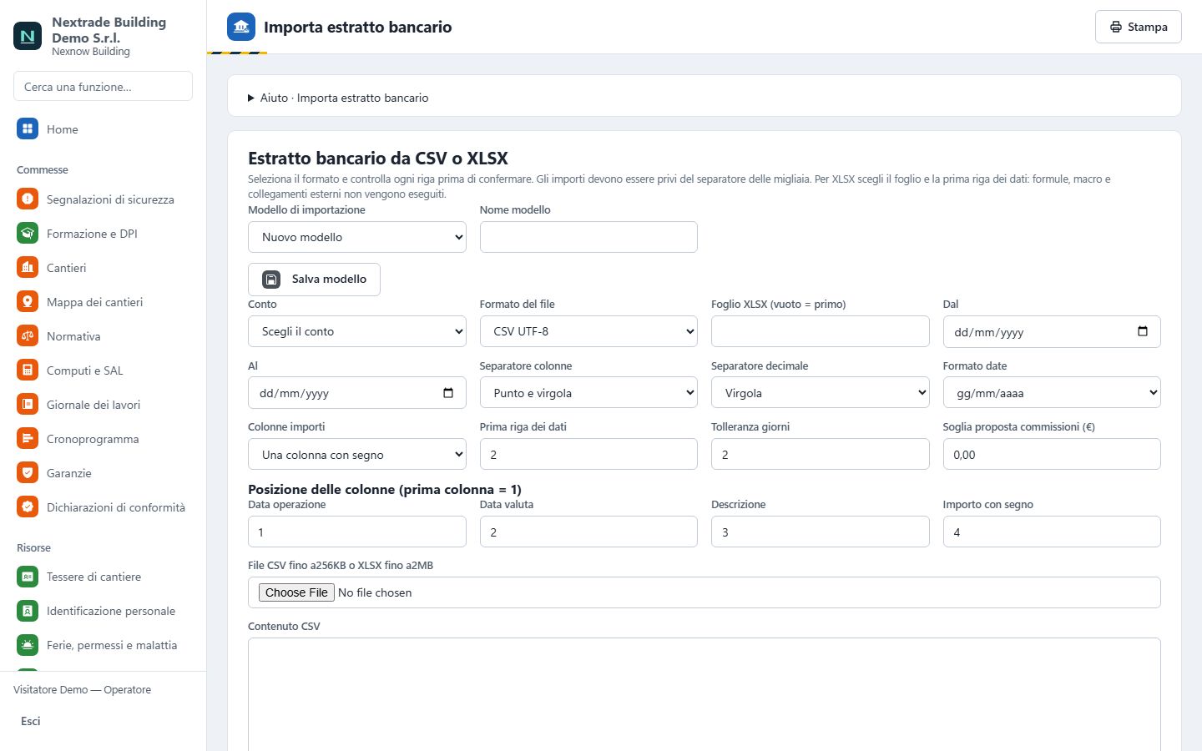1202x751 pixels.
Task: Click the Importo con segno field
Action: pos(1052,532)
